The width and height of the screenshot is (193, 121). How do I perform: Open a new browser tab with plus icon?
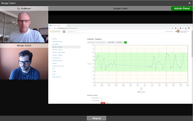68,25
